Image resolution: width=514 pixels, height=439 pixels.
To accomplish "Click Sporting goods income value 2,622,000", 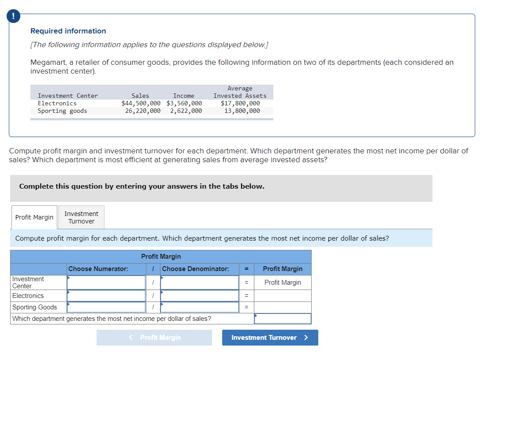I will tap(186, 111).
